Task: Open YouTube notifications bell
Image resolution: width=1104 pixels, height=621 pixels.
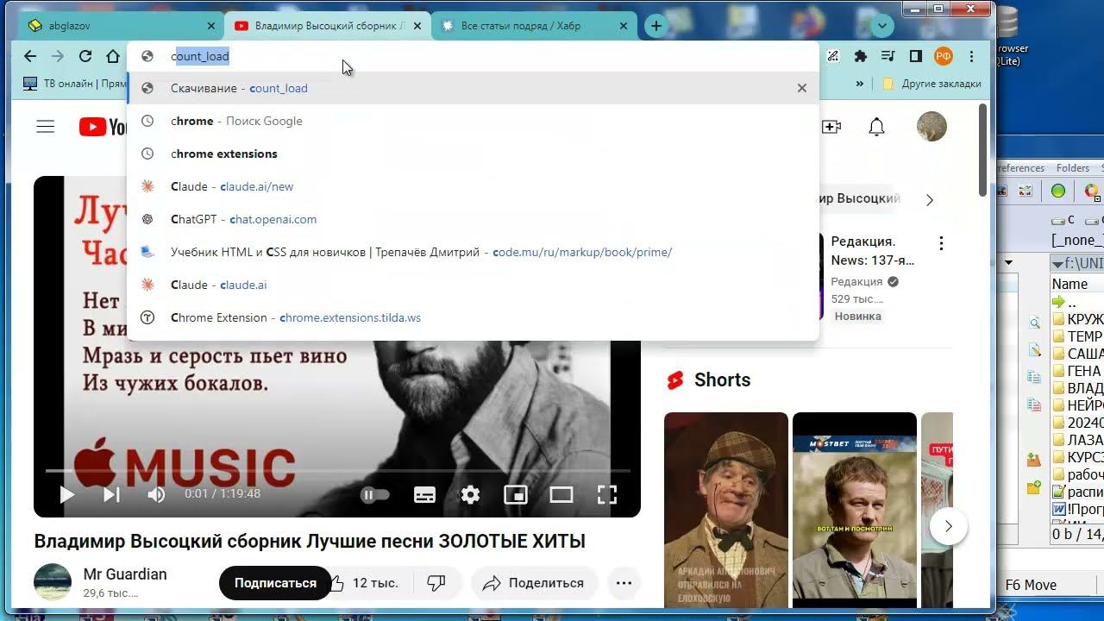Action: [x=876, y=127]
